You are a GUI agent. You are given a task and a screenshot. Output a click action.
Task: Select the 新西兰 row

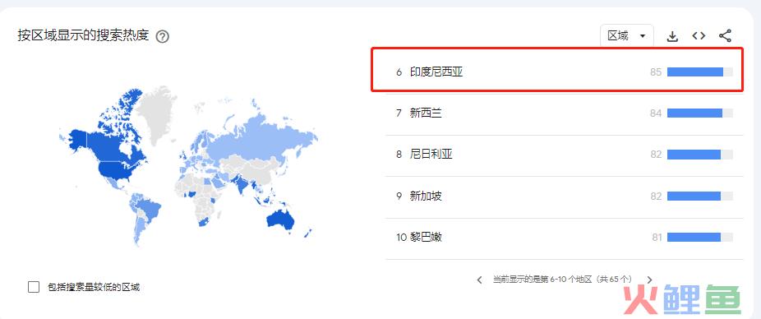565,113
